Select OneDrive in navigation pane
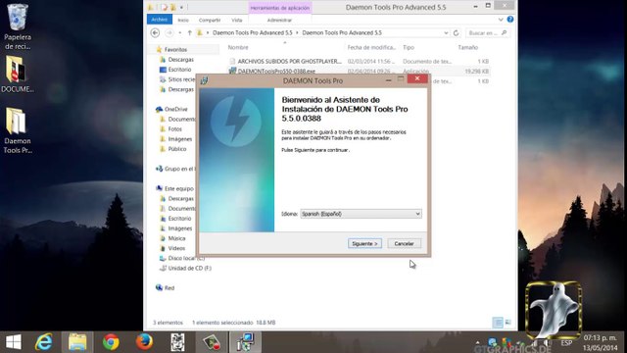The image size is (627, 353). 175,109
